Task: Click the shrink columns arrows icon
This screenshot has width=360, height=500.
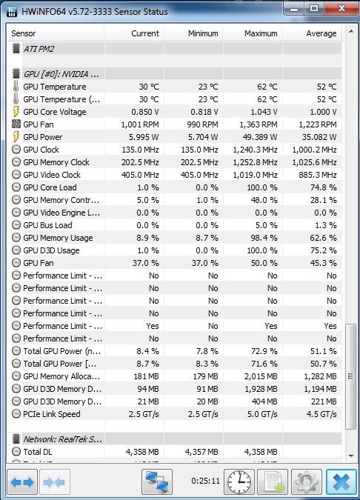Action: 55,482
